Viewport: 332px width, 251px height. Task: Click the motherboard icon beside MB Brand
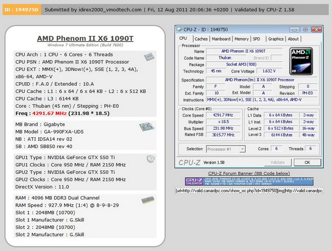147,127
